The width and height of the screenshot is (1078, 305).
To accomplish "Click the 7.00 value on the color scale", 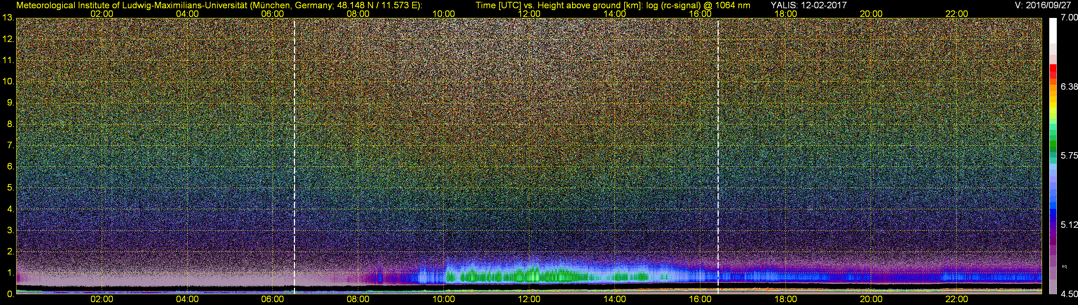I will [1069, 18].
